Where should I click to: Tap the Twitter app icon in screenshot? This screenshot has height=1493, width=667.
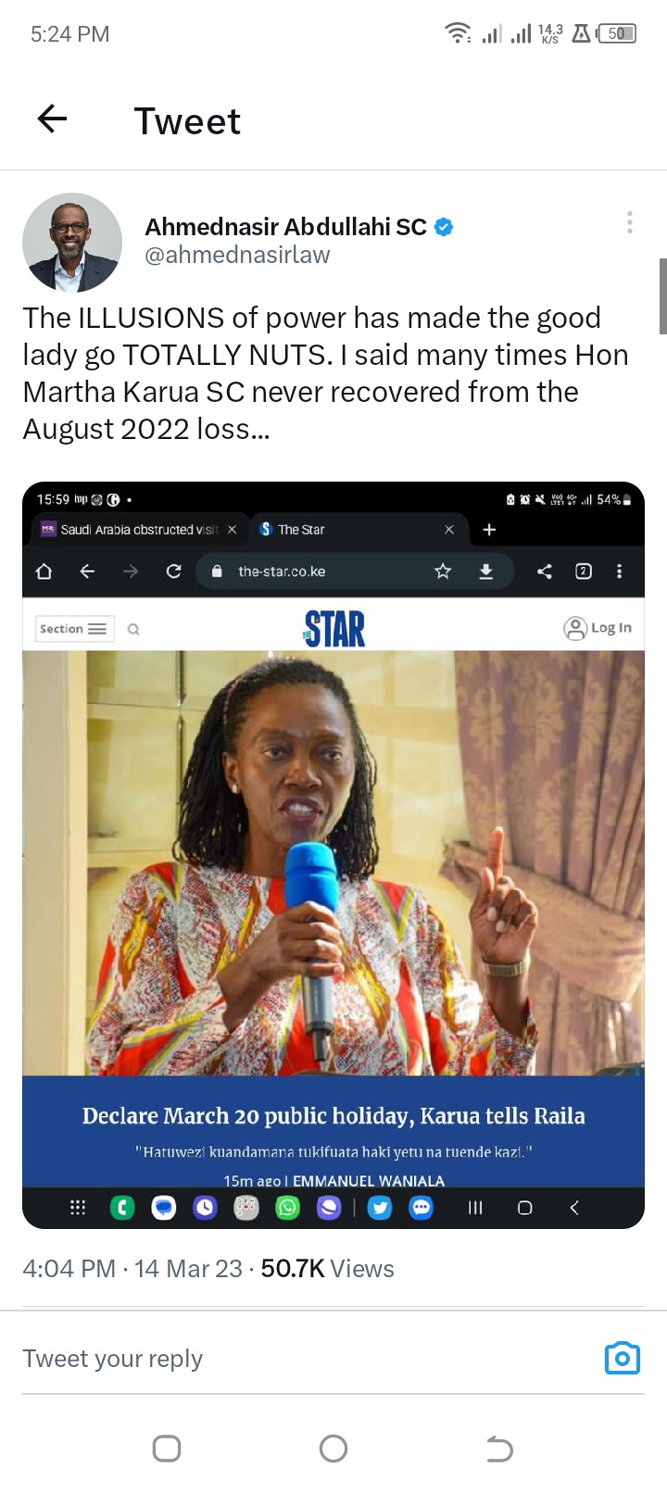[380, 1208]
